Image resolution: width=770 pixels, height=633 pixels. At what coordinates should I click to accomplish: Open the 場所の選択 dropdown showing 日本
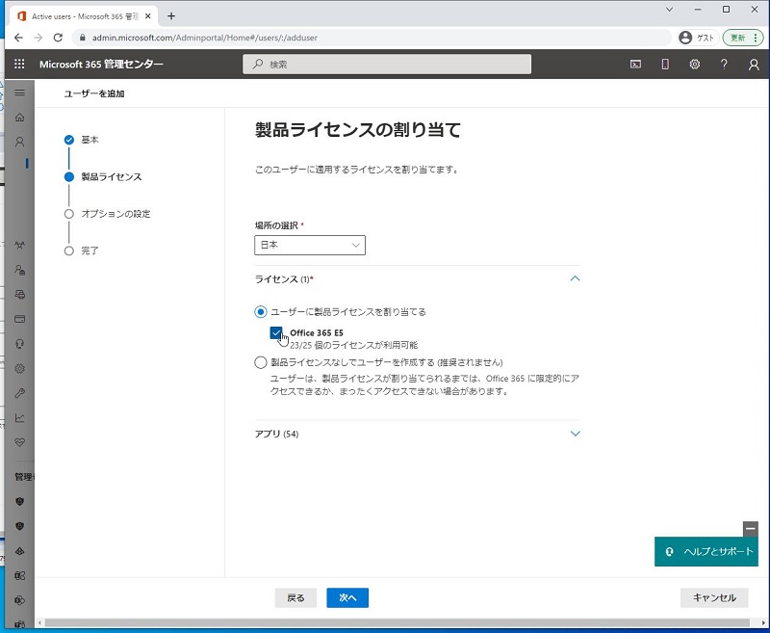(310, 246)
